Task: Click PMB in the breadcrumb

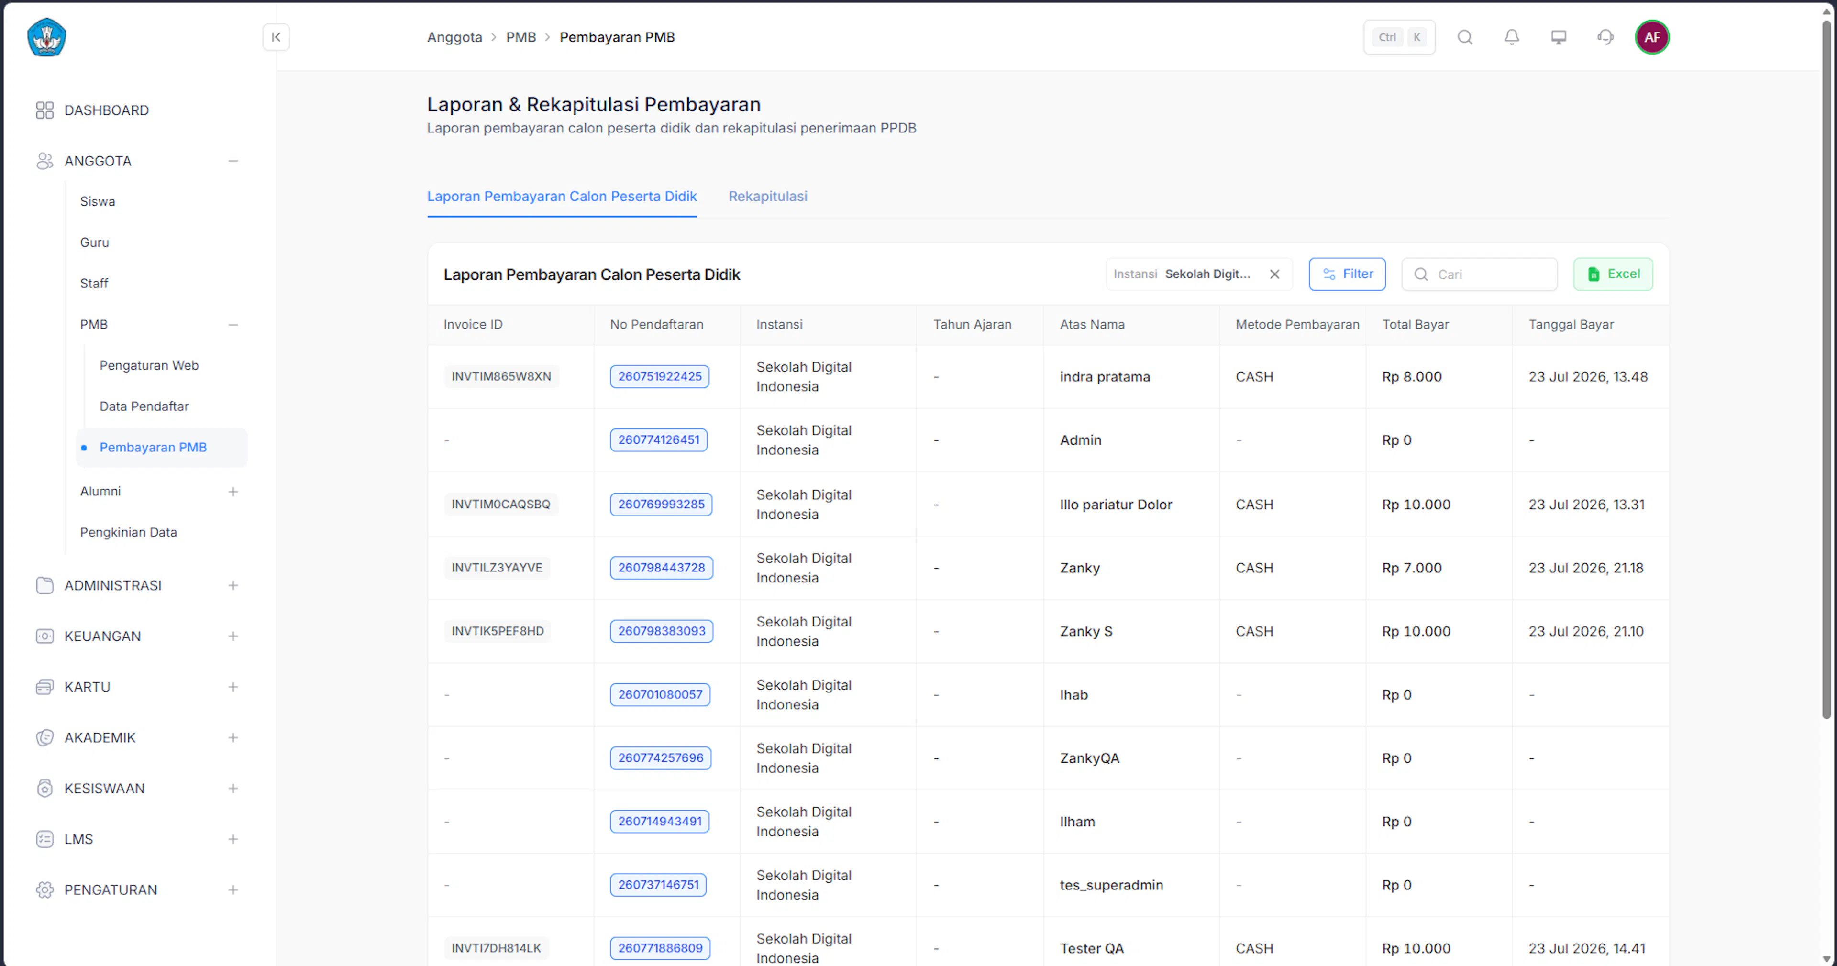Action: tap(520, 37)
